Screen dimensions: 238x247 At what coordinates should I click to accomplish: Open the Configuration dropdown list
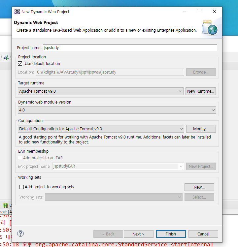coord(101,129)
